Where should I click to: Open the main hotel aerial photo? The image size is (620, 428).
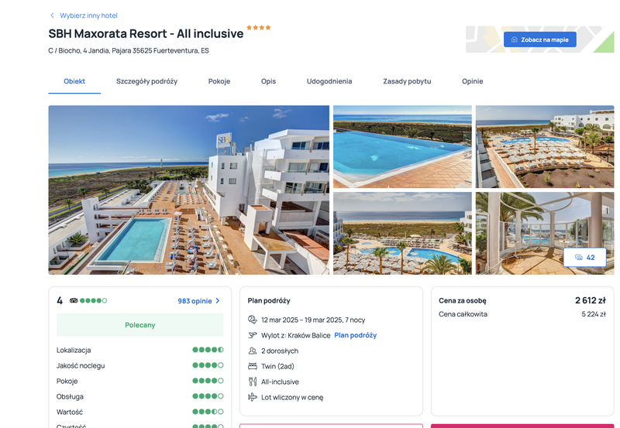point(188,190)
